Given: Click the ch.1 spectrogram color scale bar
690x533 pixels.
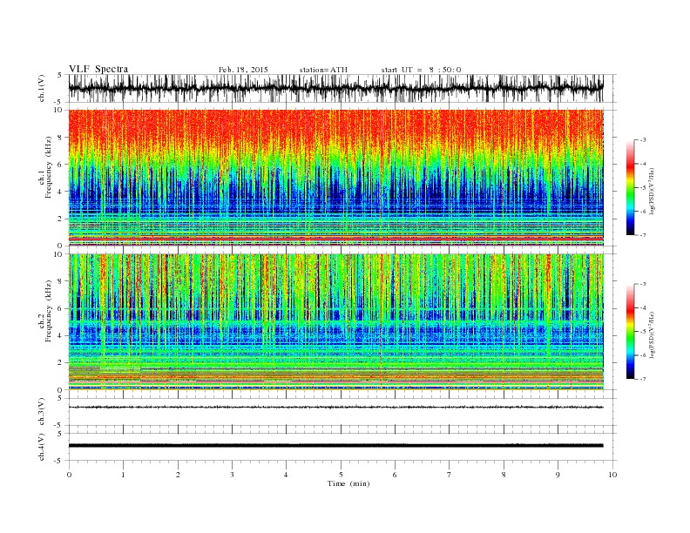Looking at the screenshot, I should tap(630, 188).
